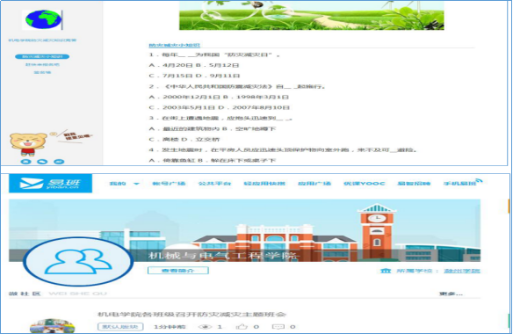
Task: Expand the 我的 dropdown arrow
Action: click(137, 184)
